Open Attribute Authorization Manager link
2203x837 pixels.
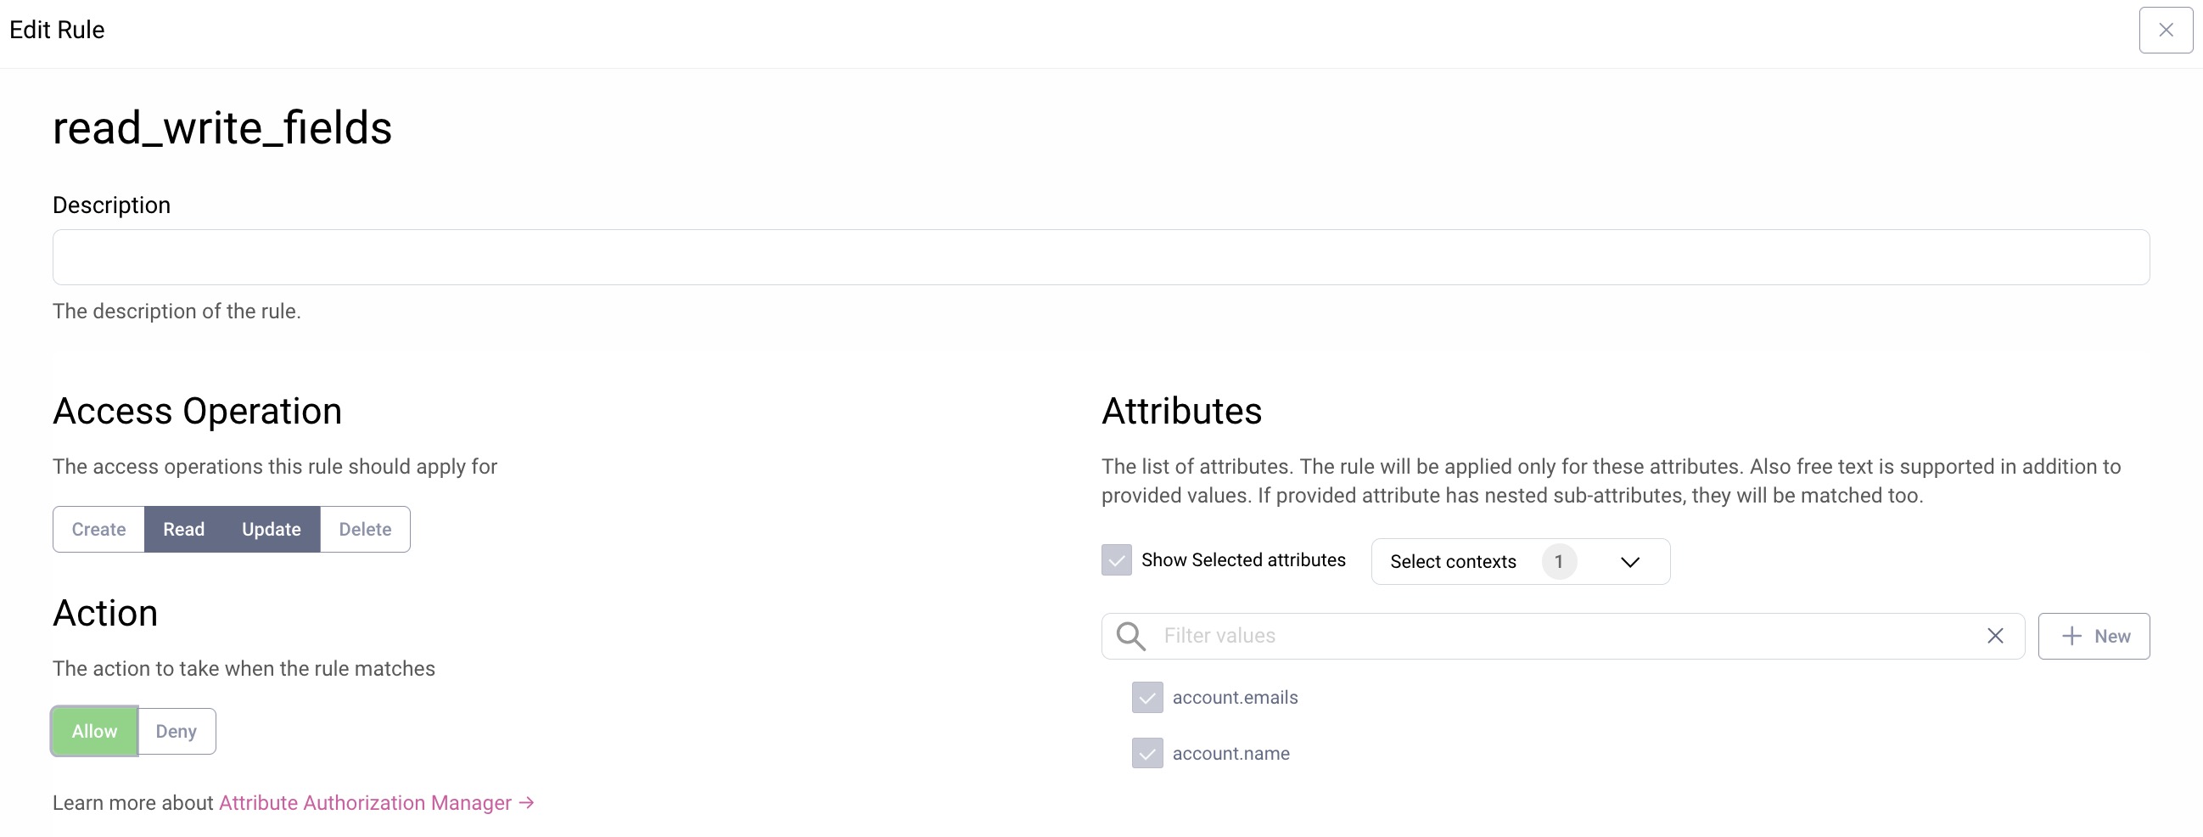[x=365, y=803]
